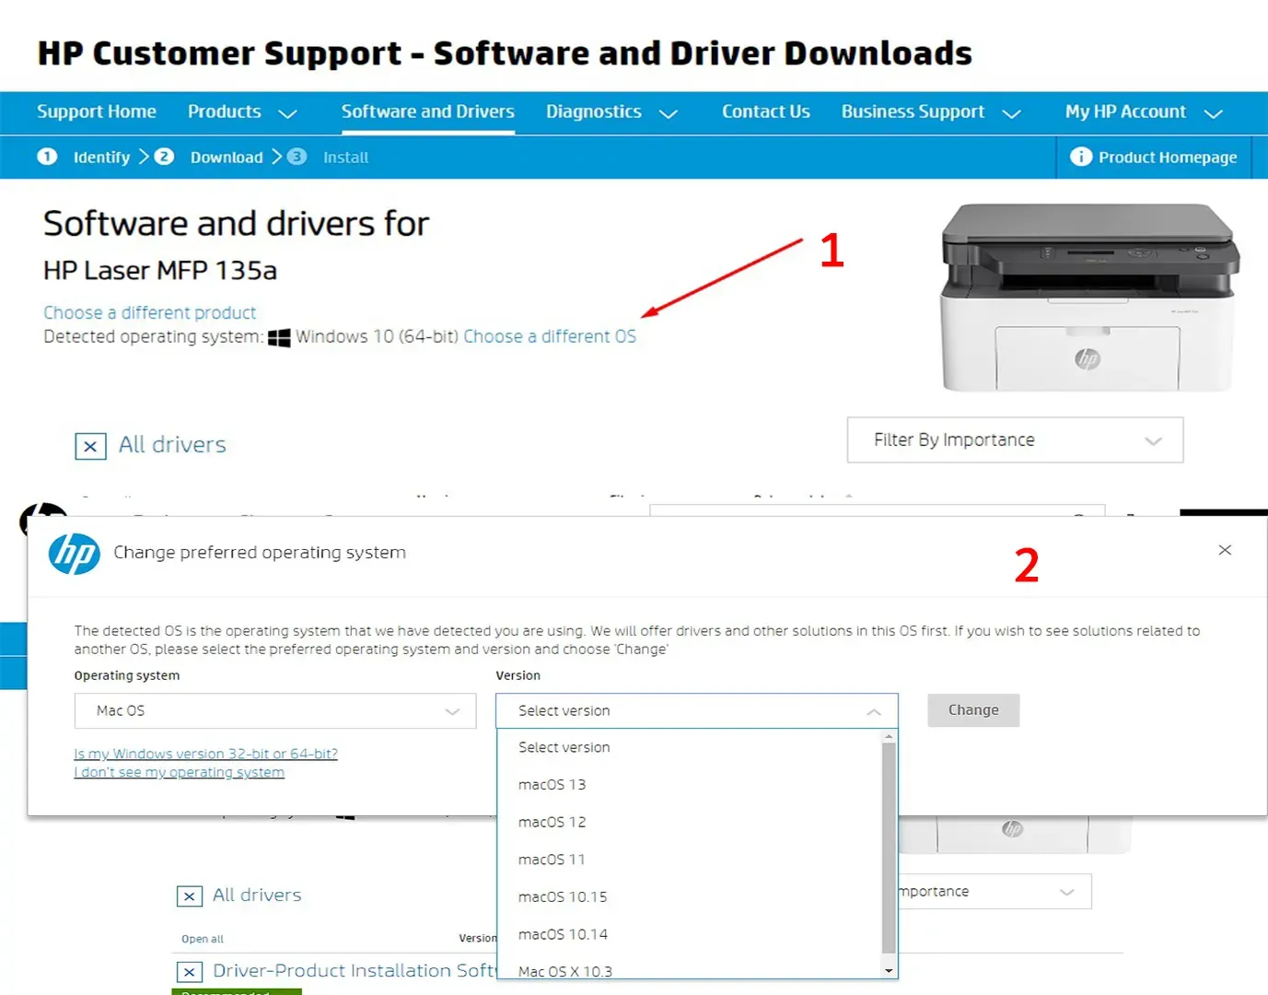
Task: Collapse All drivers in the upper page
Action: 90,447
